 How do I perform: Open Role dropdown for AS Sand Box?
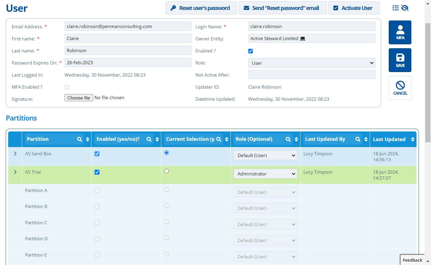(265, 155)
